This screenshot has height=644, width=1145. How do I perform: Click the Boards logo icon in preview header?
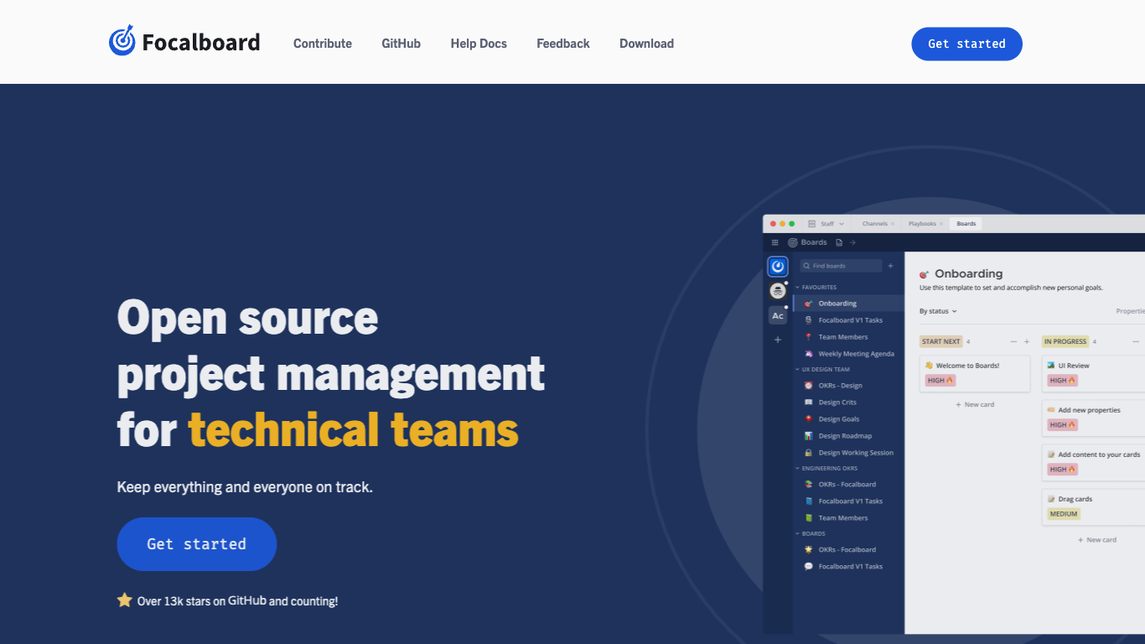pos(792,242)
